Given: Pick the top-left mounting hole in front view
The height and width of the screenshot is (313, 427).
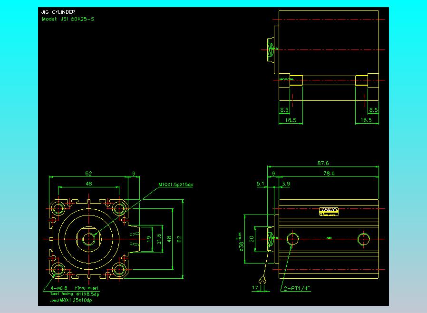Looking at the screenshot, I should pos(59,208).
